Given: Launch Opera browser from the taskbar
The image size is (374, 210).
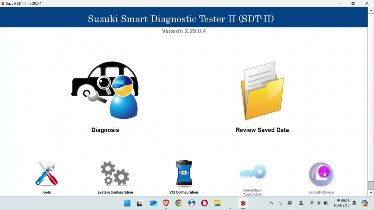Looking at the screenshot, I should pyautogui.click(x=205, y=203).
